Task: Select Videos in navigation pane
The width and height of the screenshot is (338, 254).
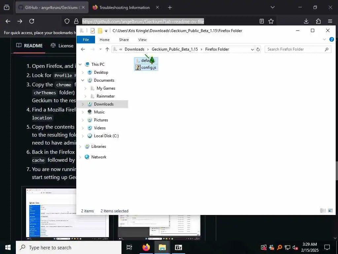Action: (100, 128)
